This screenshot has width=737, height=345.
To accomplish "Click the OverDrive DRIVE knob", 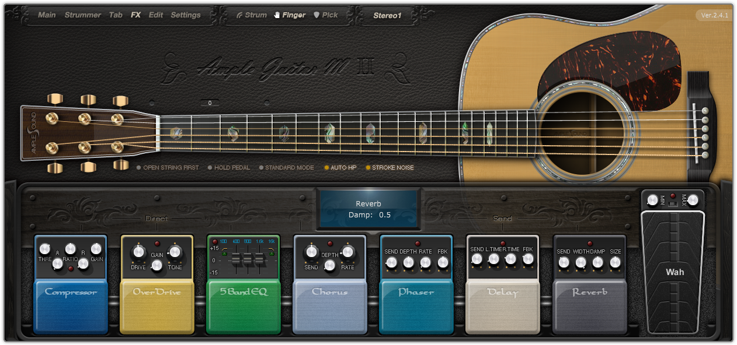I will pos(138,252).
